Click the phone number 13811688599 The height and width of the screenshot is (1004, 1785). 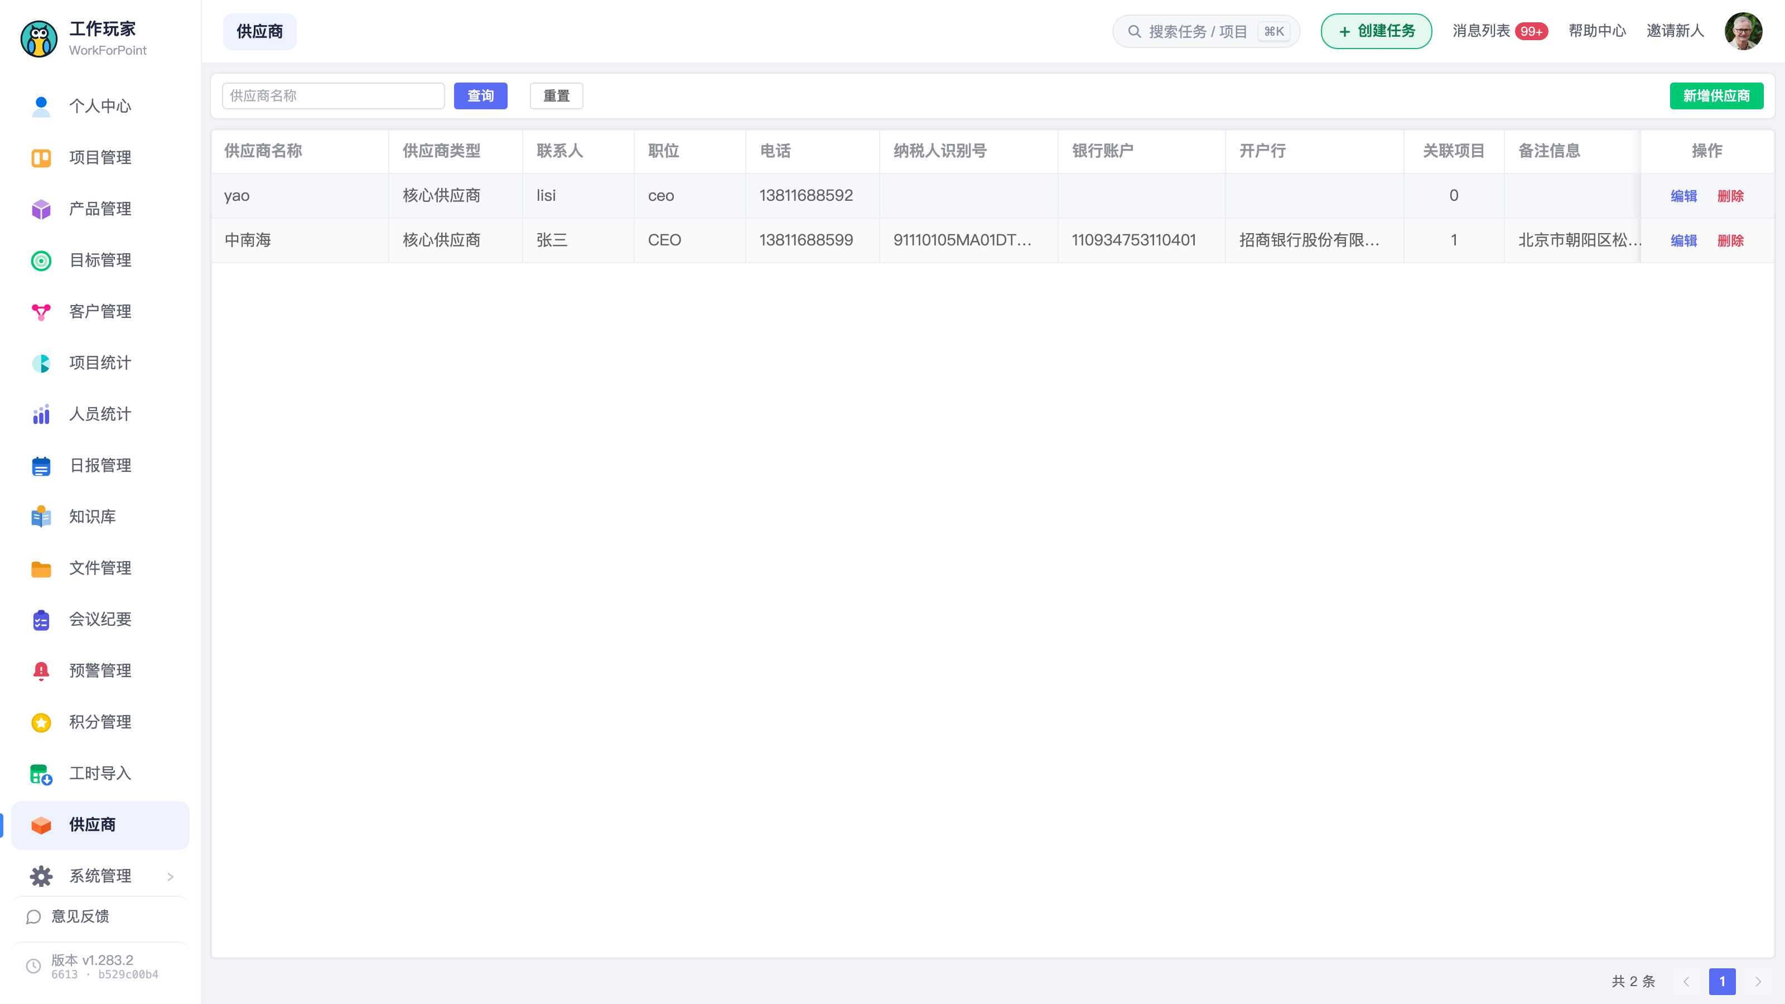(806, 240)
